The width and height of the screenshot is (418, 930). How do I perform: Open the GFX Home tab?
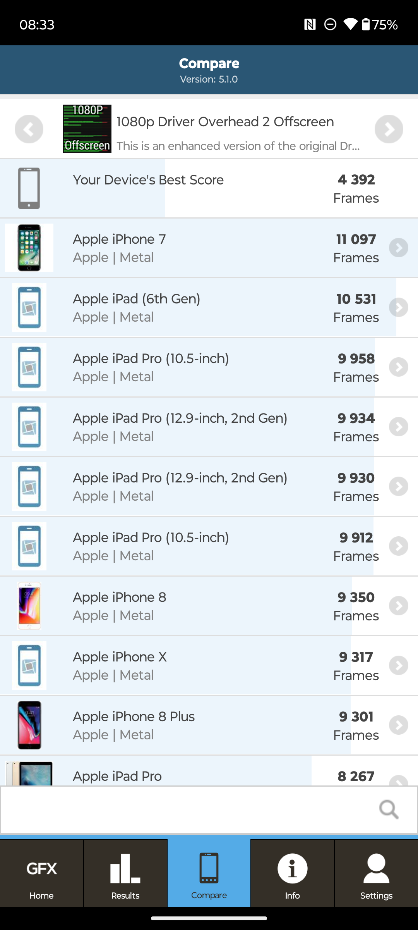[x=41, y=873]
